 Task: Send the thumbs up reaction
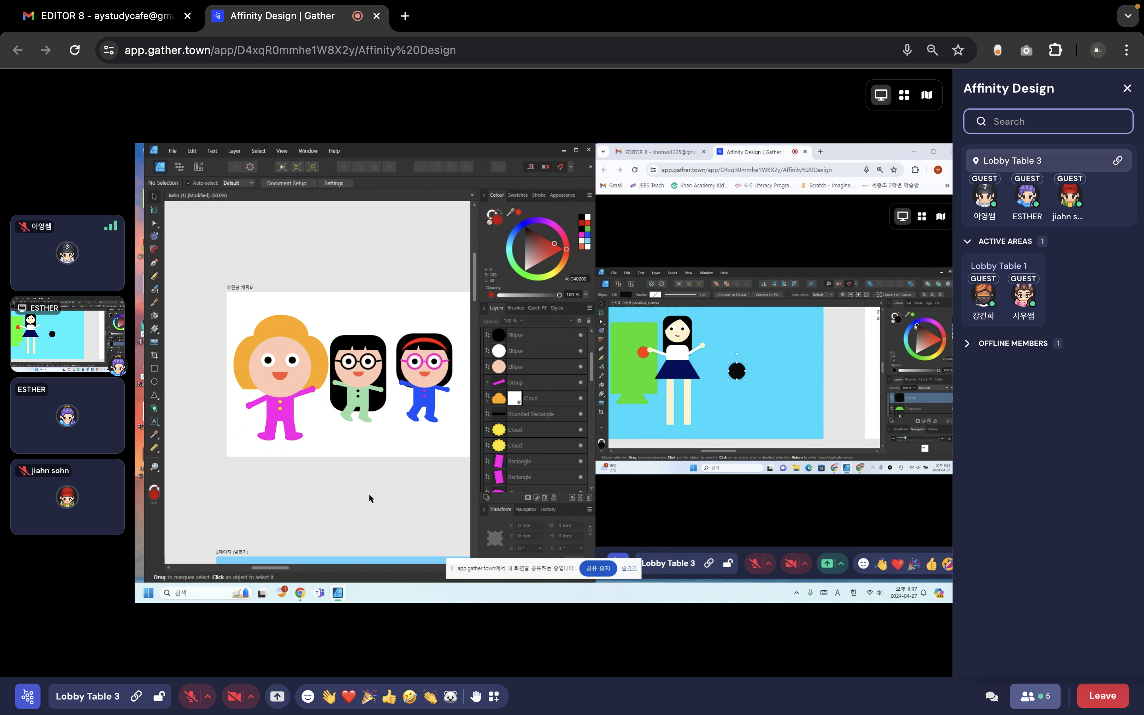point(389,696)
